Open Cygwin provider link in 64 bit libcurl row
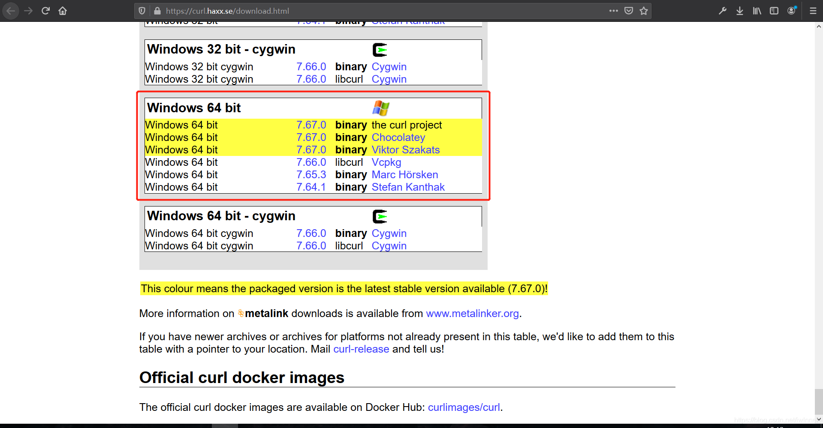This screenshot has height=428, width=823. (389, 246)
